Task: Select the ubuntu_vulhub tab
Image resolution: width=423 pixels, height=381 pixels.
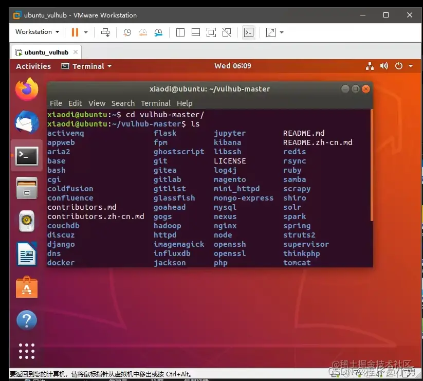Action: 46,52
